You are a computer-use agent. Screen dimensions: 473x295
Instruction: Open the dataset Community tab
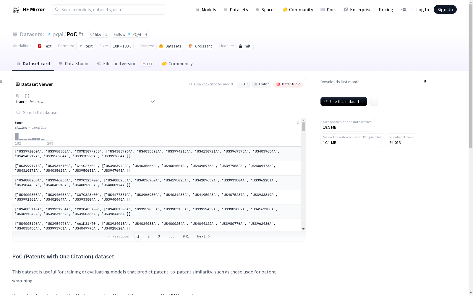[x=177, y=63]
